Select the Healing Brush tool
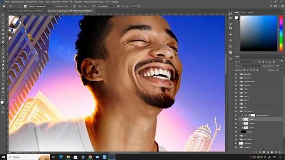 pos(3,42)
